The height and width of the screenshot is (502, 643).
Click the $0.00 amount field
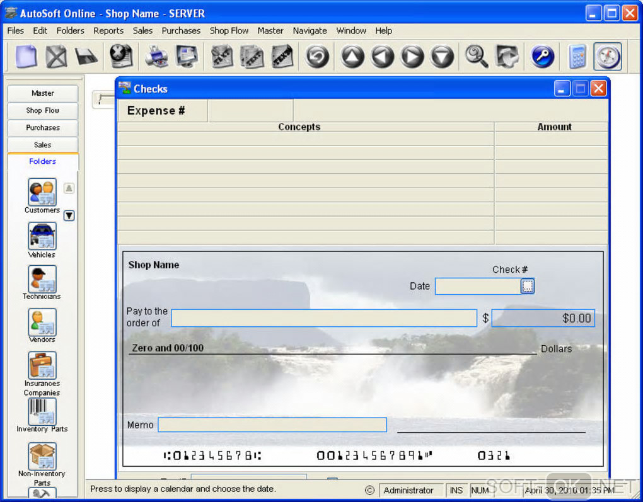click(543, 318)
